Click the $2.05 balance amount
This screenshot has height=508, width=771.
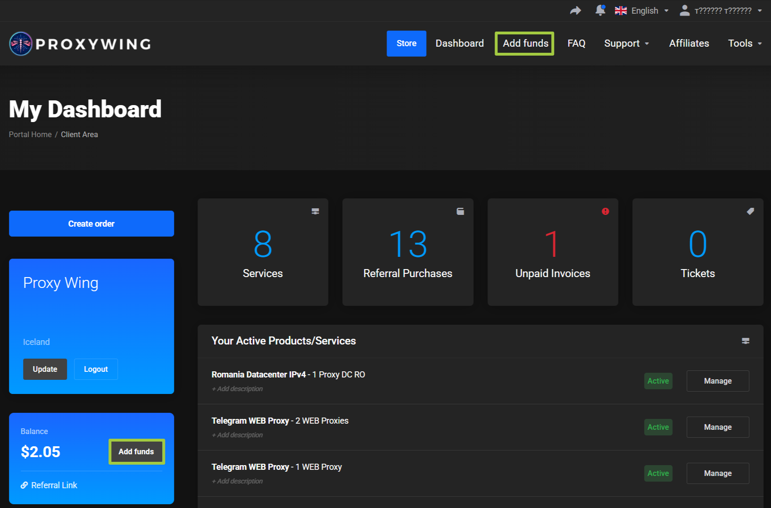(41, 452)
